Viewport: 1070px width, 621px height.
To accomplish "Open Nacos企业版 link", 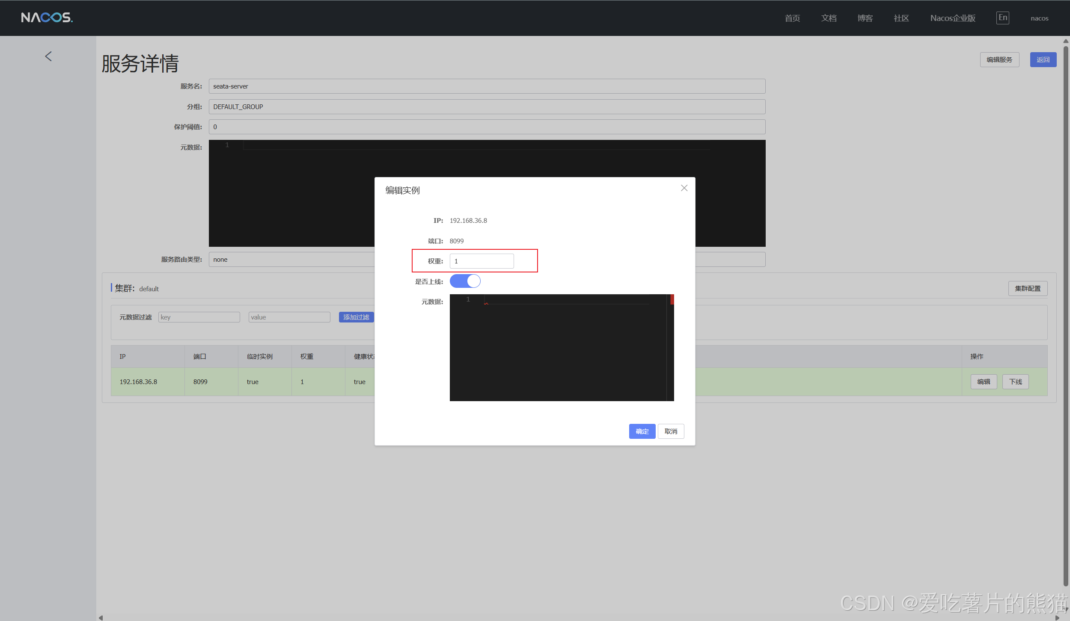I will click(x=952, y=18).
